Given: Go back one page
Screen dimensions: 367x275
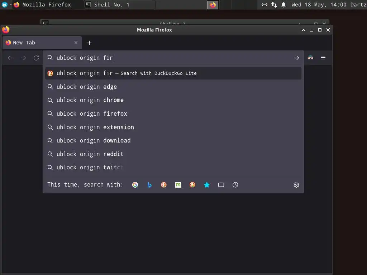Looking at the screenshot, I should click(10, 58).
